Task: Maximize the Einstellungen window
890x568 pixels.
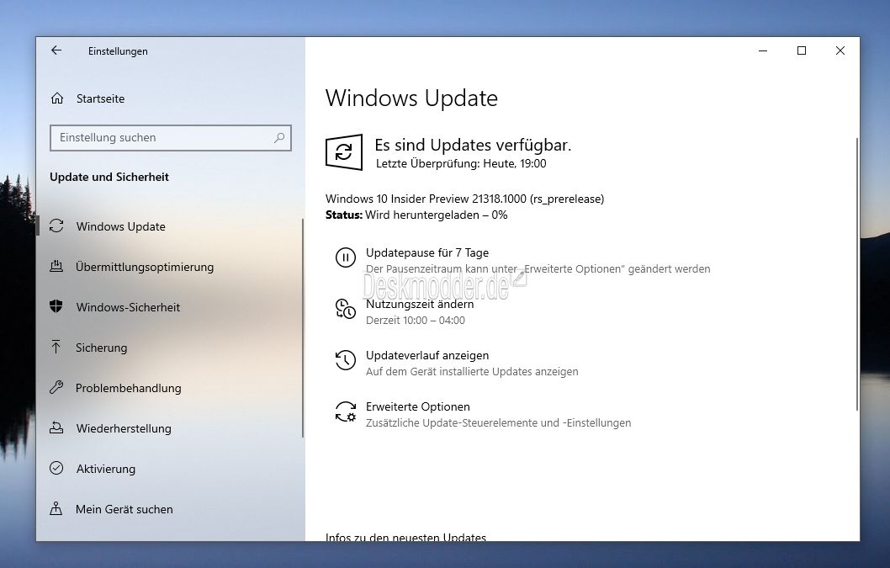Action: [802, 50]
